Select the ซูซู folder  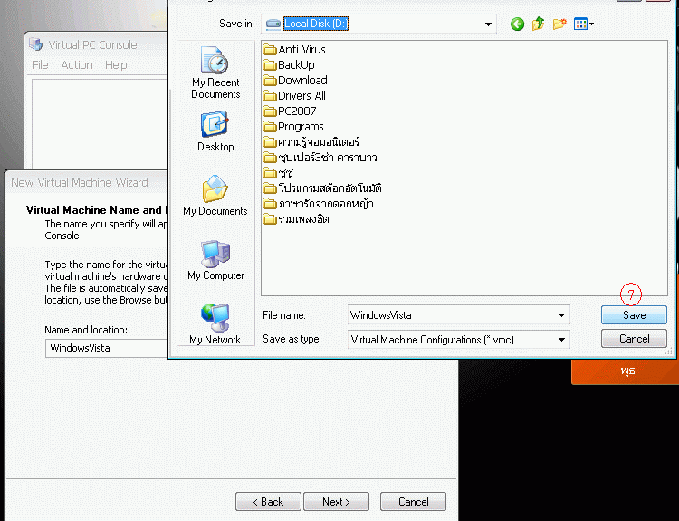click(278, 173)
